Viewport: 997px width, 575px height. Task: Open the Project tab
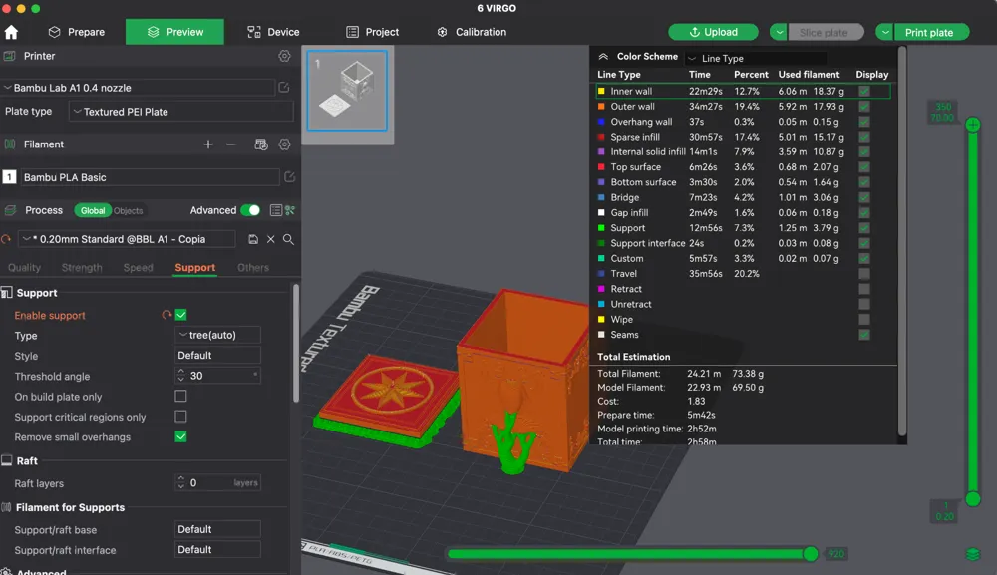(x=373, y=32)
